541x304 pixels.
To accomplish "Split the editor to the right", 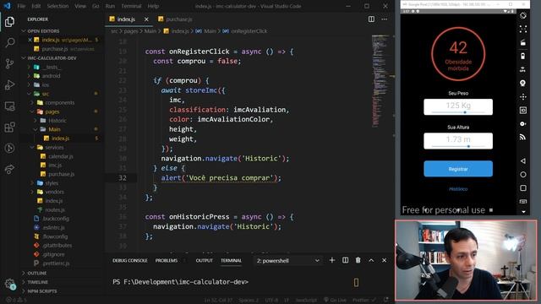I will point(371,19).
